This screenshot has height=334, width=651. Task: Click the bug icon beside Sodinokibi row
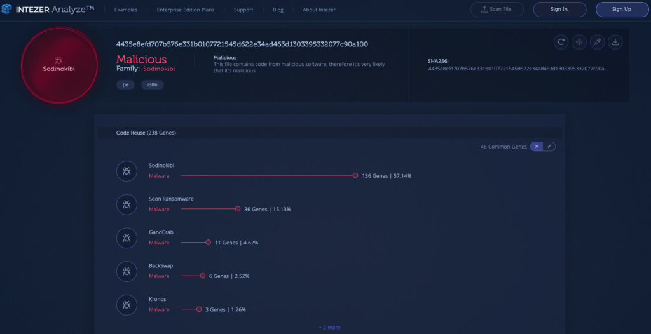(127, 171)
